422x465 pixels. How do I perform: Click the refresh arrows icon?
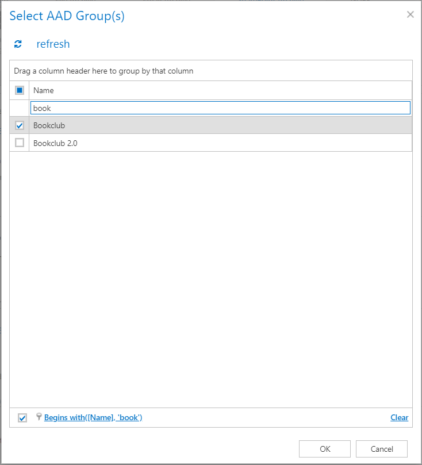point(18,44)
